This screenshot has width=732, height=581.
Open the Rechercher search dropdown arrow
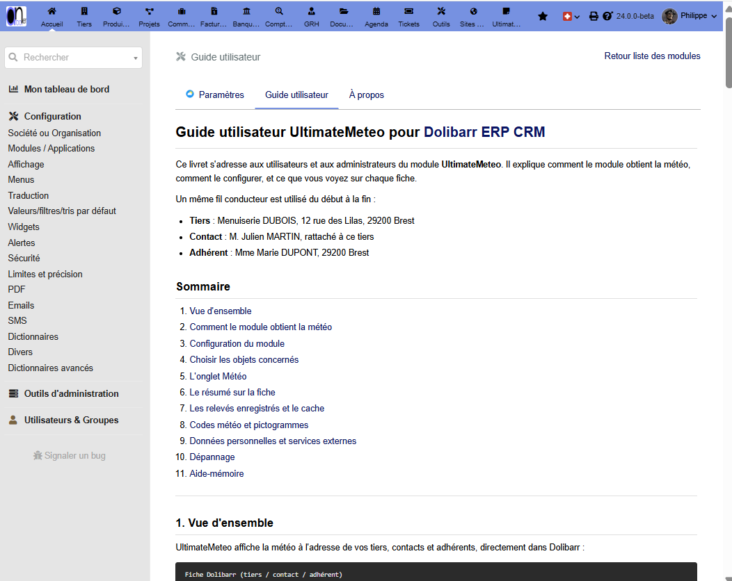click(x=136, y=58)
